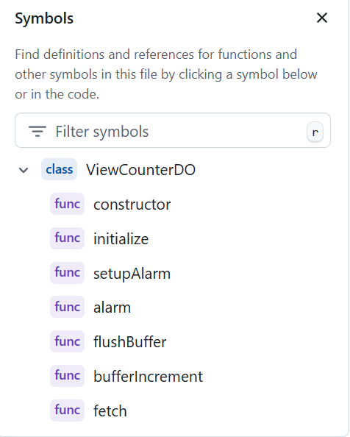350x437 pixels.
Task: Select the setupAlarm symbol
Action: [x=132, y=274]
